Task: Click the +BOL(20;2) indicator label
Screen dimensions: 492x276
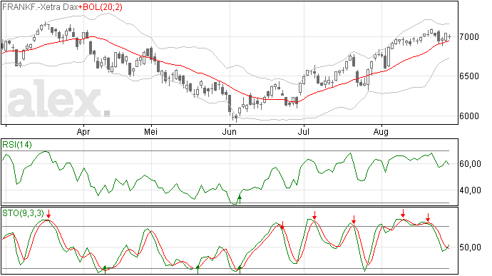Action: (x=101, y=7)
